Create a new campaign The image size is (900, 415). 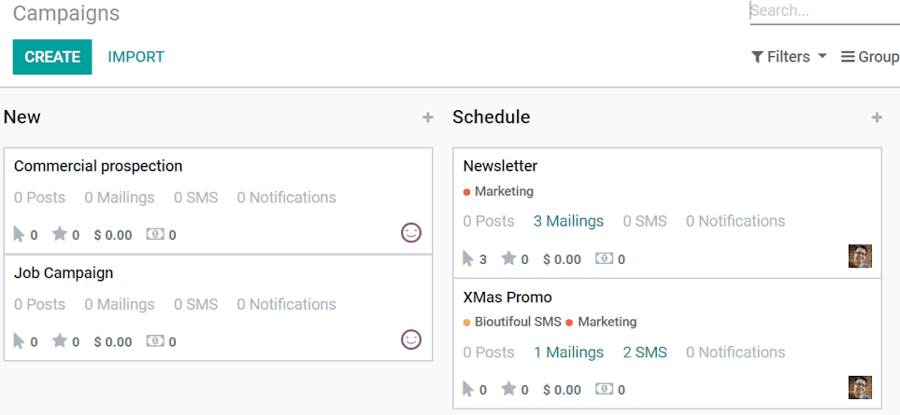[52, 57]
